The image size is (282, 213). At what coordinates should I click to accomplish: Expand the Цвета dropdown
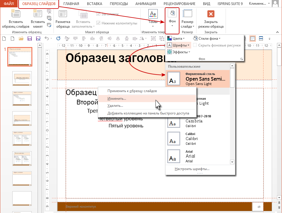coord(176,39)
